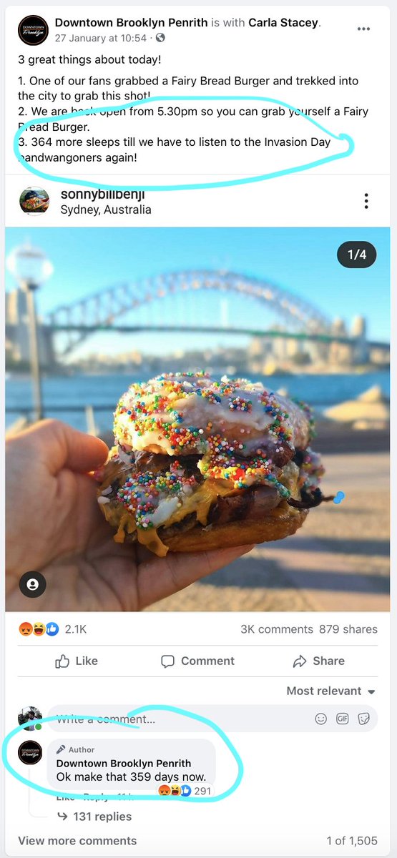397x858 pixels.
Task: Like the post
Action: [x=77, y=661]
